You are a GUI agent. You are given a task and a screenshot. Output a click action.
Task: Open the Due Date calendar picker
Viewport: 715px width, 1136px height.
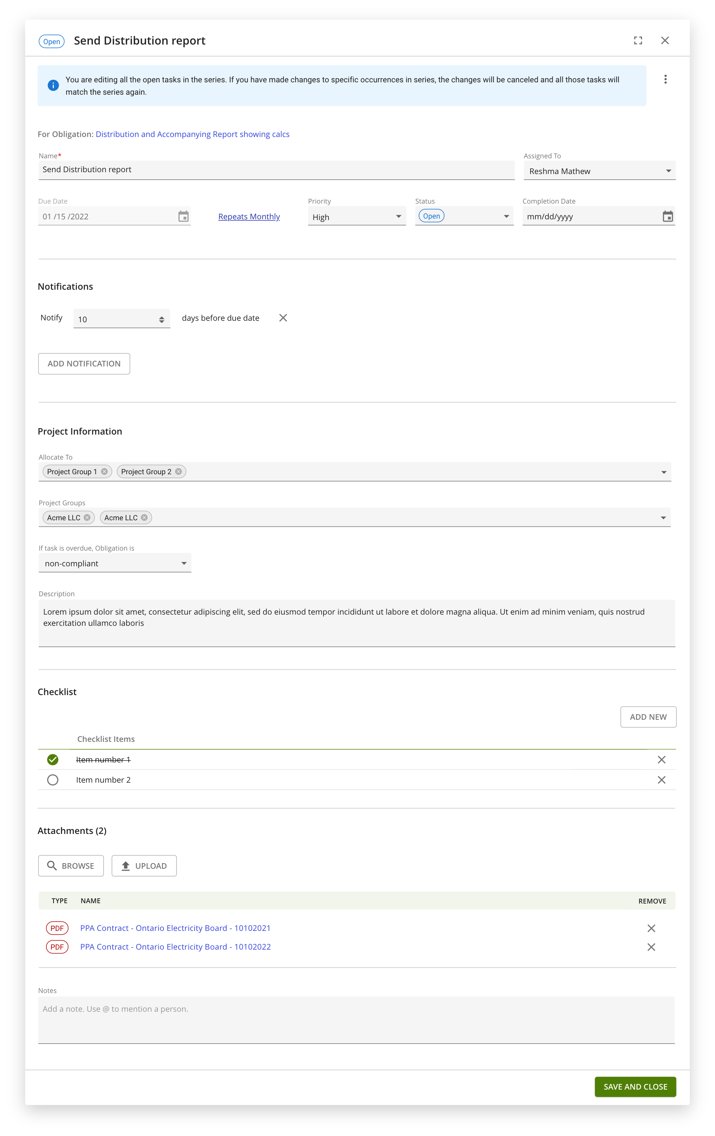(x=183, y=216)
